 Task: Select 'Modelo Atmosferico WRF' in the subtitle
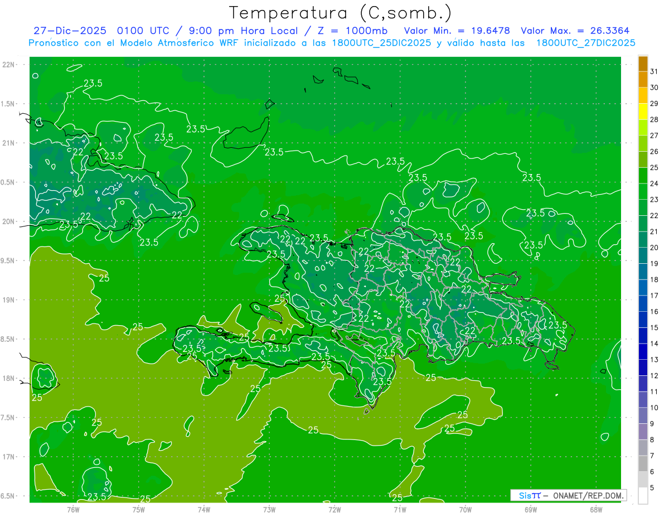click(x=181, y=43)
